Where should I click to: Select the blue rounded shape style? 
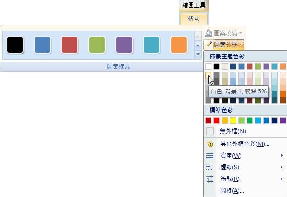(42, 45)
